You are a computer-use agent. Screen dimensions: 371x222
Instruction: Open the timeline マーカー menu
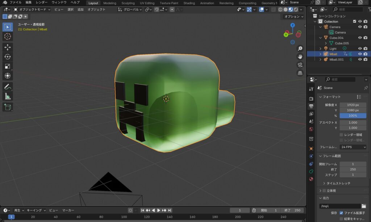[x=68, y=210]
